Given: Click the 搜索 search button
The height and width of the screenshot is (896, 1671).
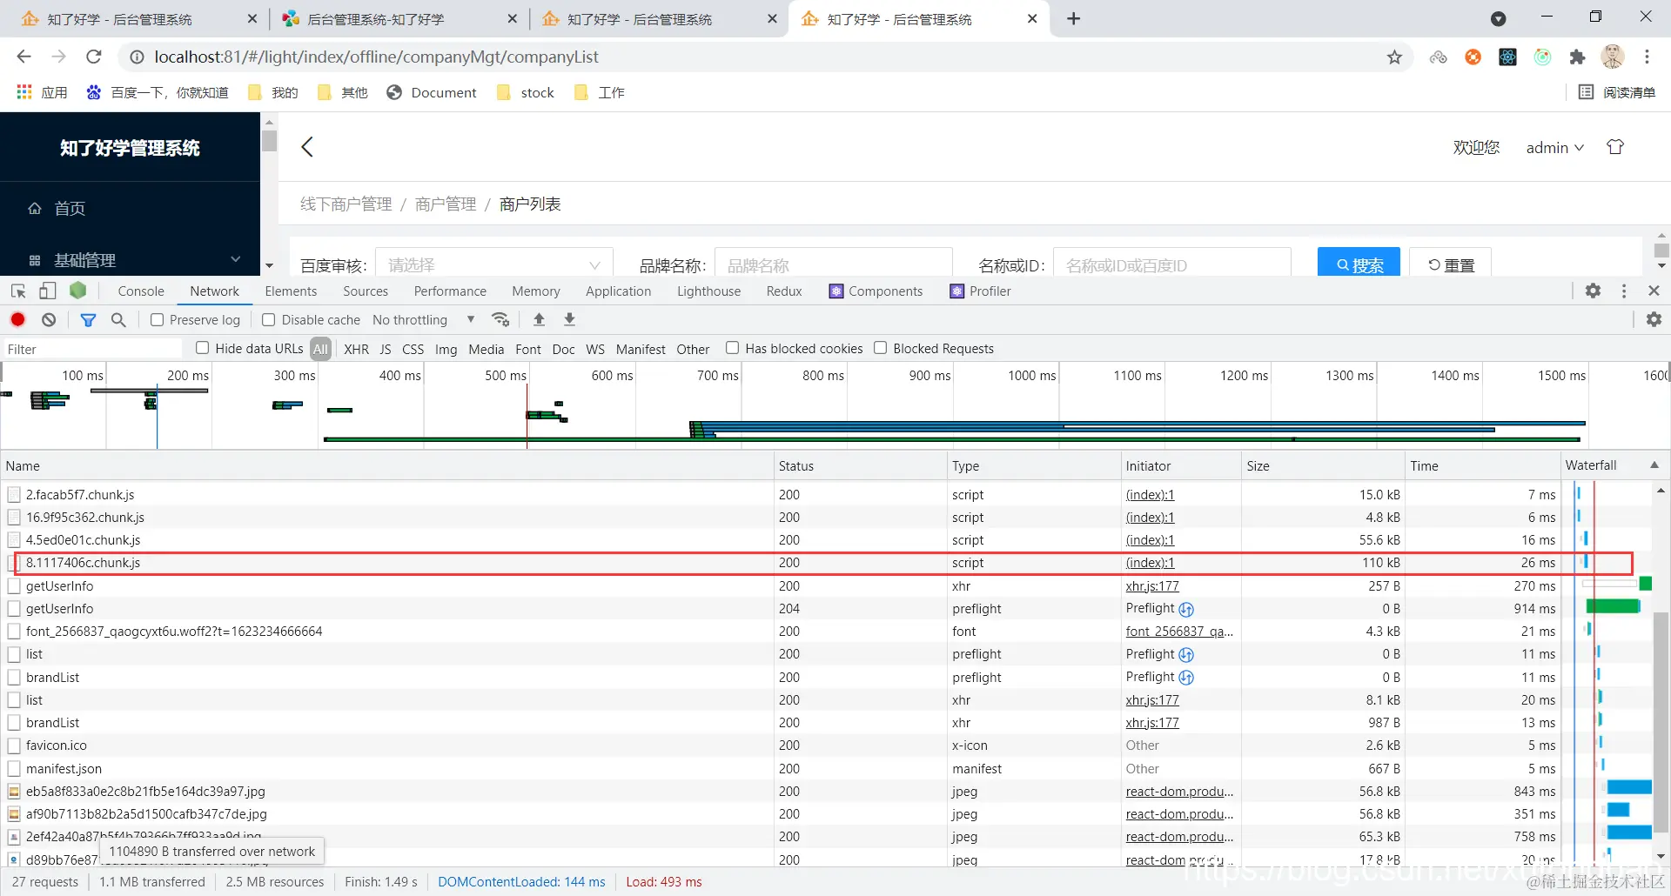Looking at the screenshot, I should (x=1359, y=263).
